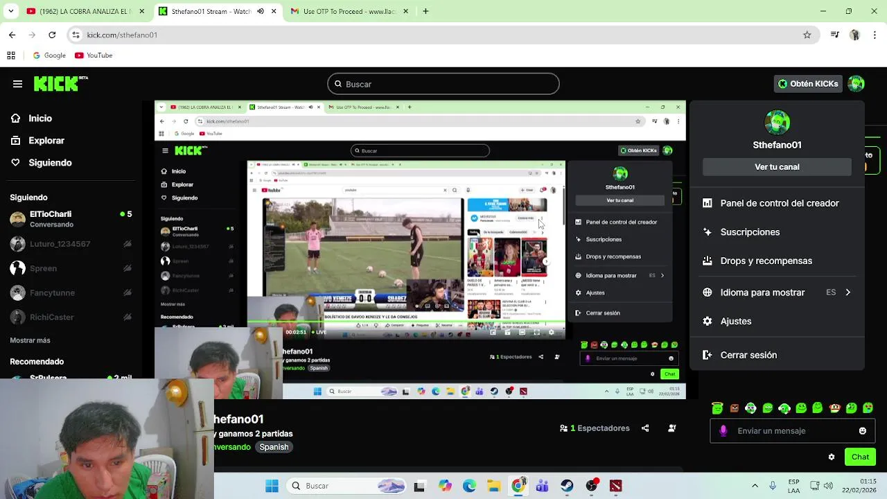Open Spreen channel in sidebar
Image resolution: width=887 pixels, height=499 pixels.
[71, 268]
